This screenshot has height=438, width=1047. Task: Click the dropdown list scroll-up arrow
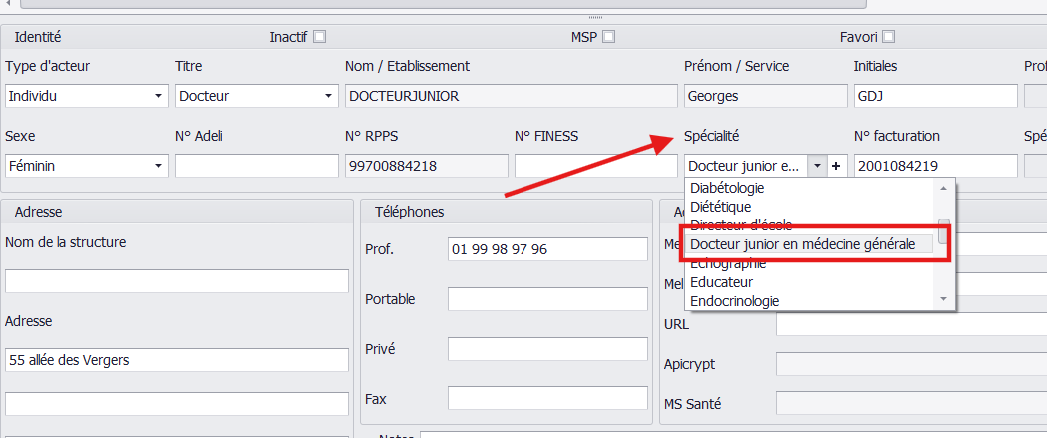(943, 188)
